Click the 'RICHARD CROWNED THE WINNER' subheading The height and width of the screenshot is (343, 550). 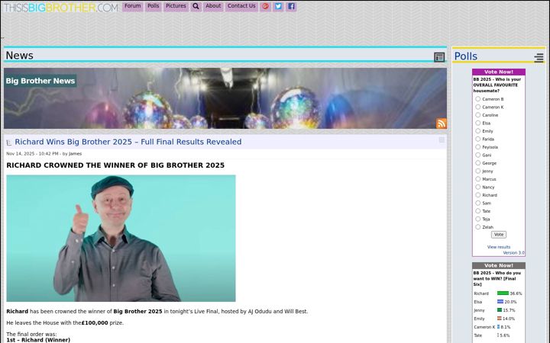(x=115, y=165)
